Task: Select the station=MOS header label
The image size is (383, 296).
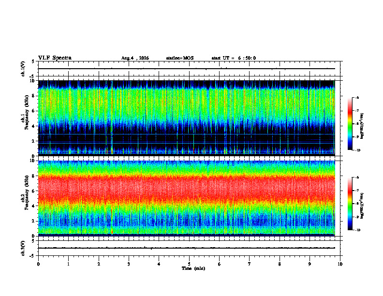Action: coord(180,58)
